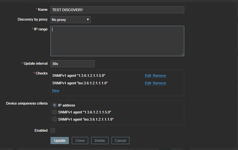Choose SNMPv1 agent "iso.3.6.1.2.1.1.1.0" uniqueness radio
This screenshot has width=238, height=150.
pyautogui.click(x=55, y=119)
